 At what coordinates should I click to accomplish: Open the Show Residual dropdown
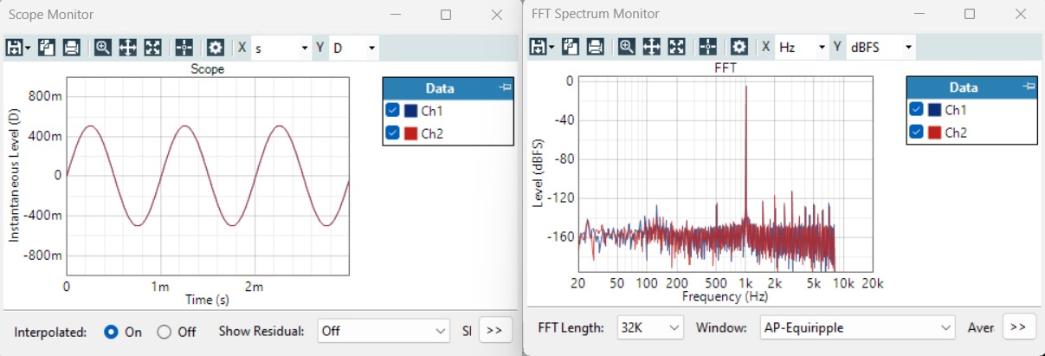[381, 330]
